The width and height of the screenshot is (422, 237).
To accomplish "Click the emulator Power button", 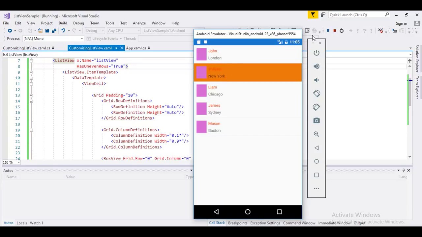I will point(316,53).
